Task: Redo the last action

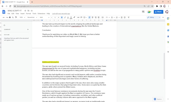Action: point(7,17)
